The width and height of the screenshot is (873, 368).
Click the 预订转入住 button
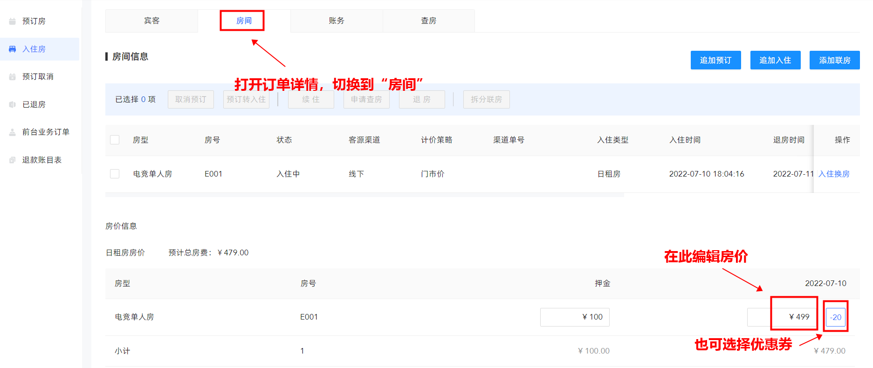click(246, 99)
